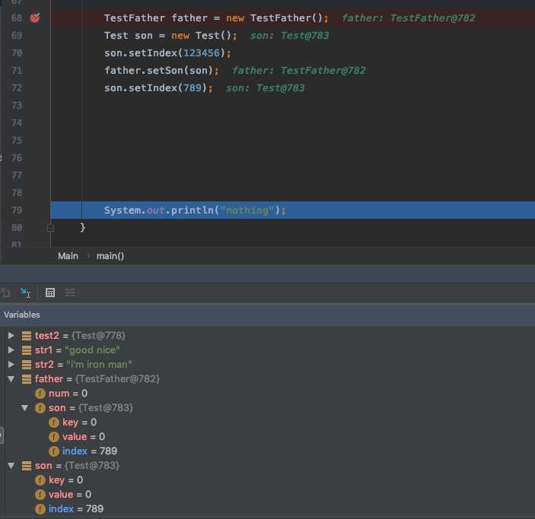The height and width of the screenshot is (519, 535).
Task: Click line number 79 in the gutter
Action: coord(17,210)
